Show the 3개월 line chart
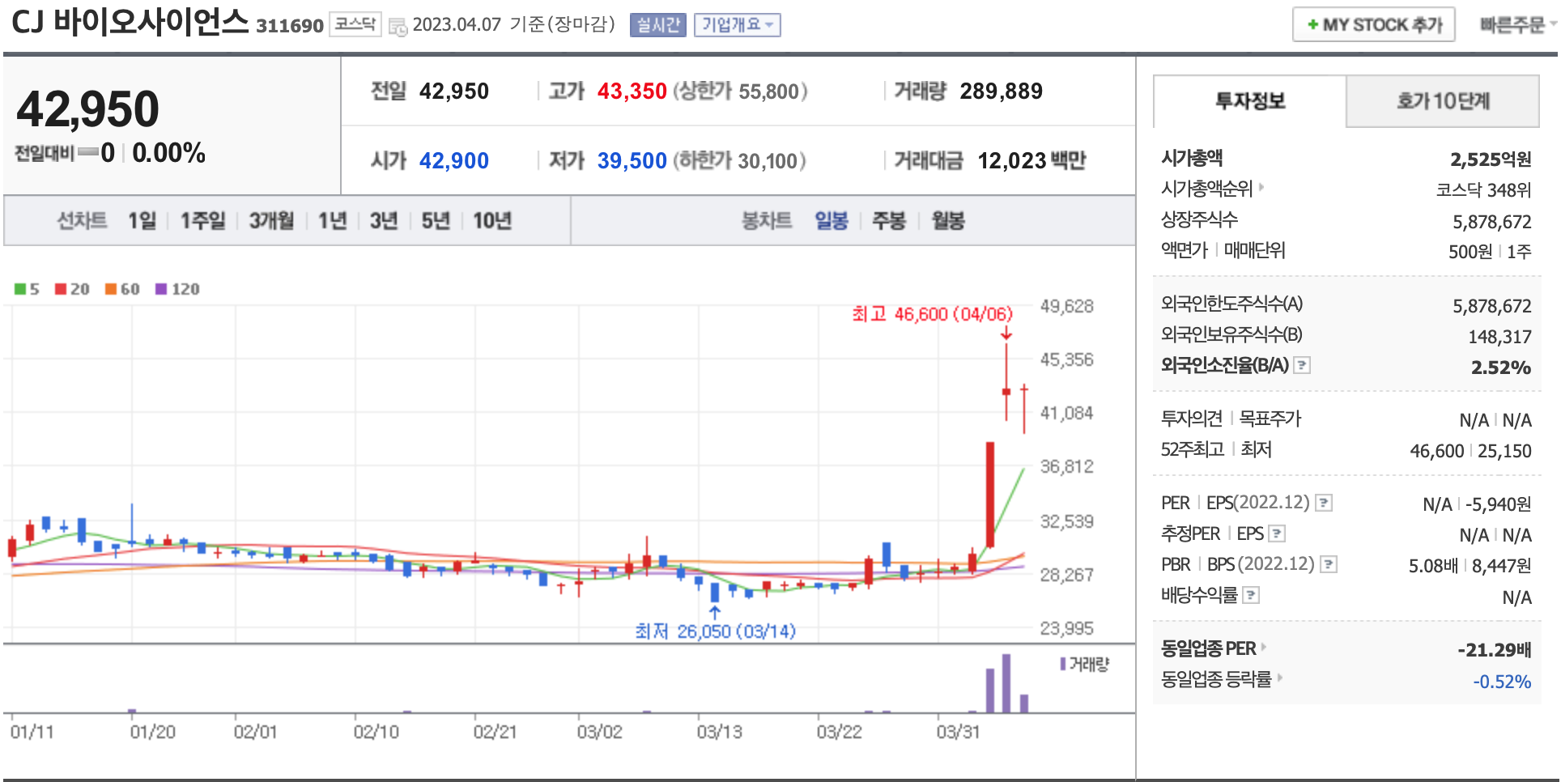Screen dimensions: 1561x782 point(271,221)
